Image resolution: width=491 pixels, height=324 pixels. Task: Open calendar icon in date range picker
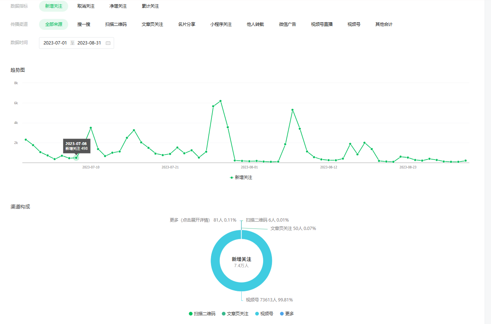click(x=108, y=43)
